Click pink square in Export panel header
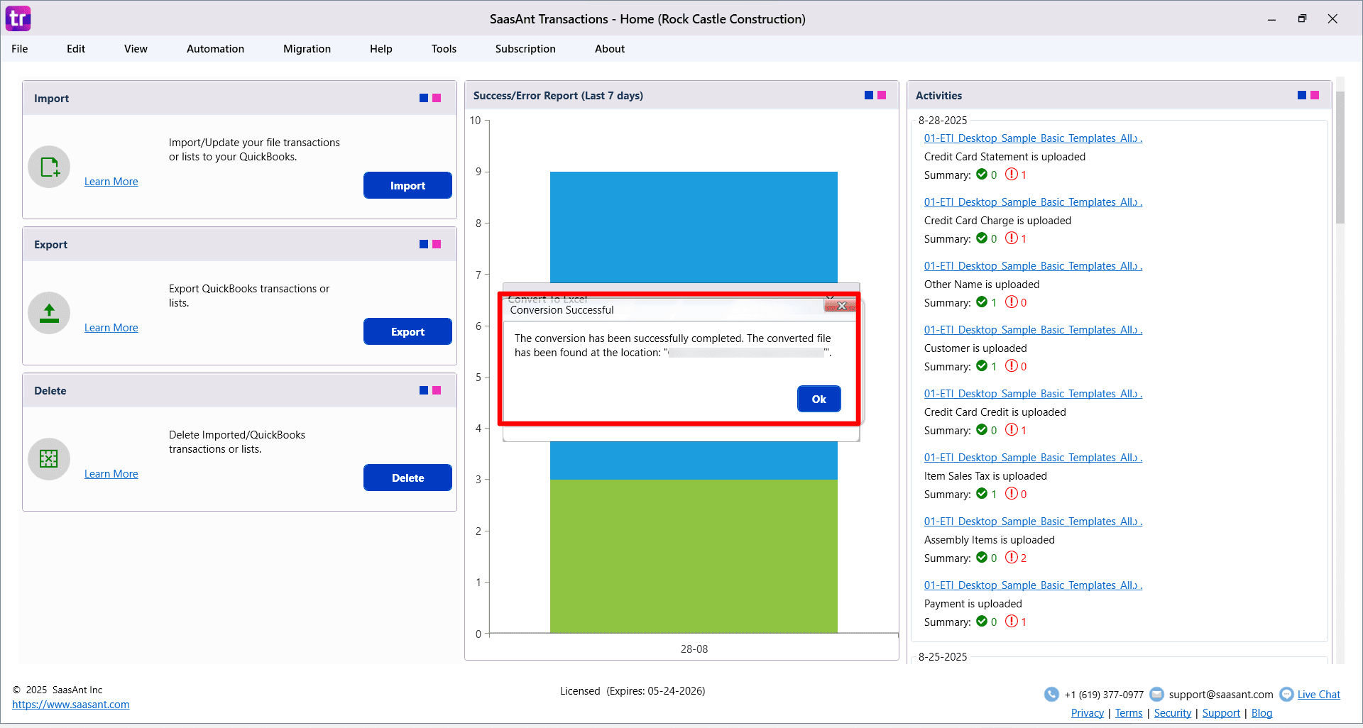The image size is (1363, 728). [437, 244]
